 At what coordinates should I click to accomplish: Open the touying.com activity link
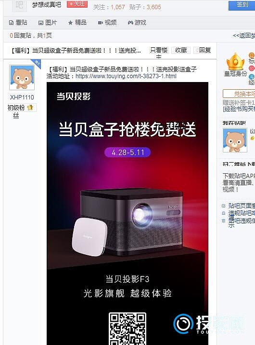click(126, 76)
